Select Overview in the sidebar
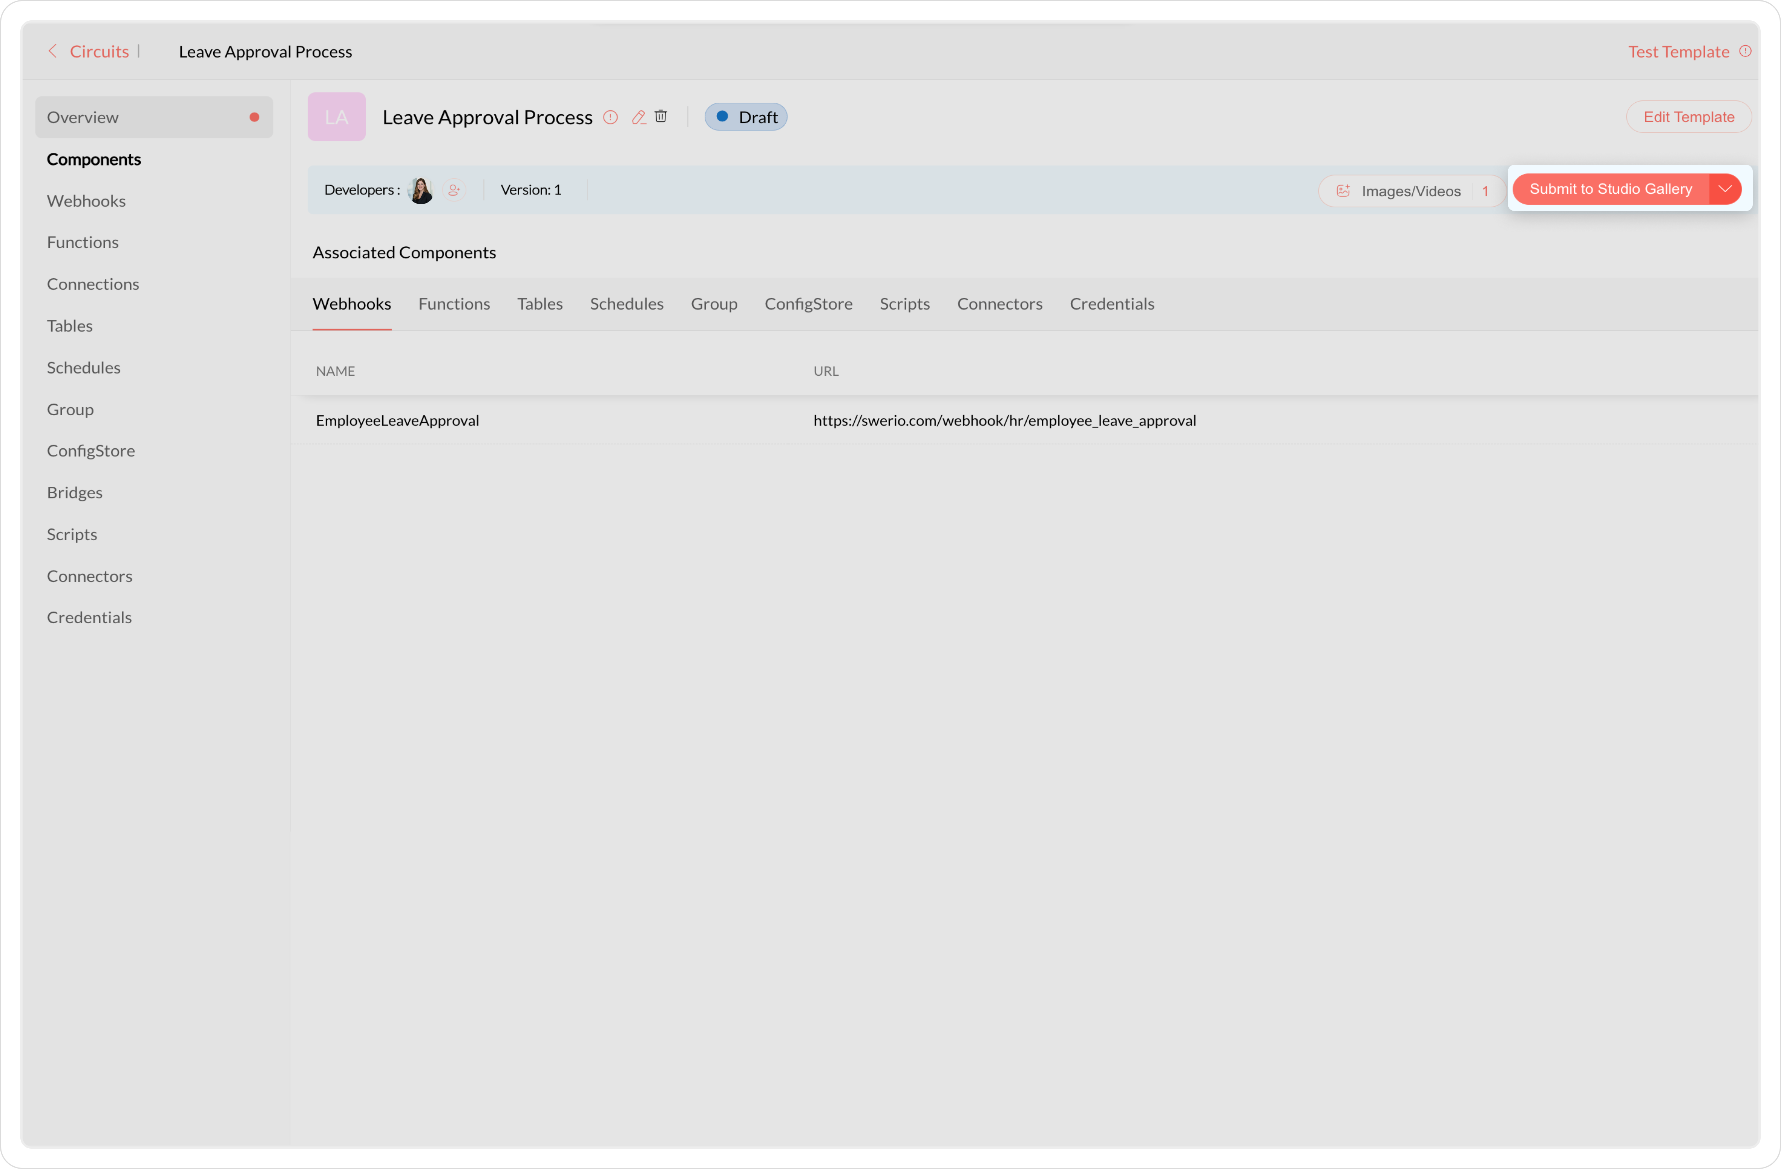Screen dimensions: 1781x1169 click(x=154, y=117)
